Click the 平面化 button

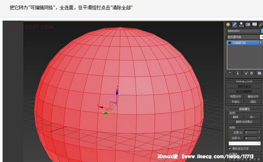coord(236,102)
